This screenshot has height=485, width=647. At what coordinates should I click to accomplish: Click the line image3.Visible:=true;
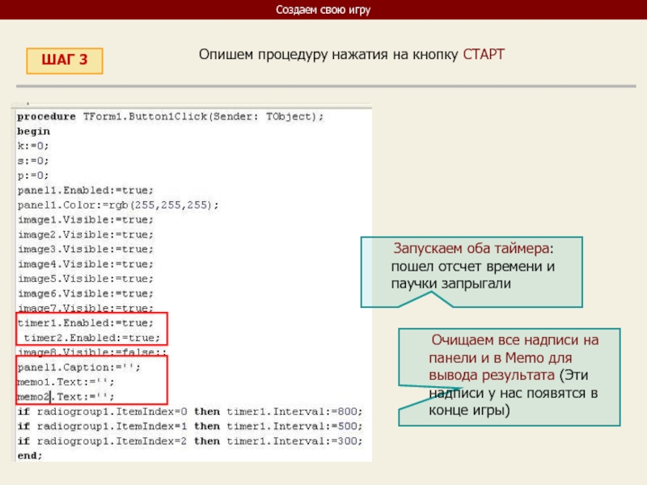tap(86, 250)
